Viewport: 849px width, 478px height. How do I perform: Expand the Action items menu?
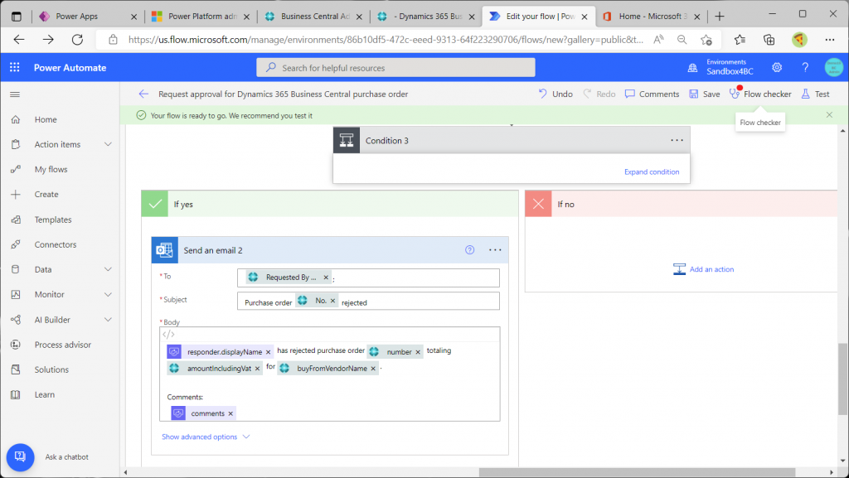tap(109, 144)
